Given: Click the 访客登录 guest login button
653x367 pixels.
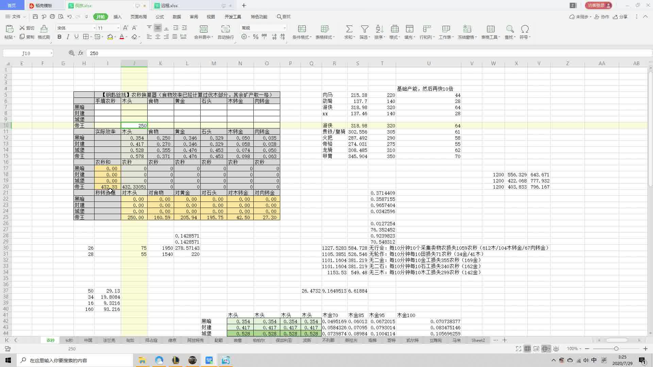Looking at the screenshot, I should tap(598, 5).
